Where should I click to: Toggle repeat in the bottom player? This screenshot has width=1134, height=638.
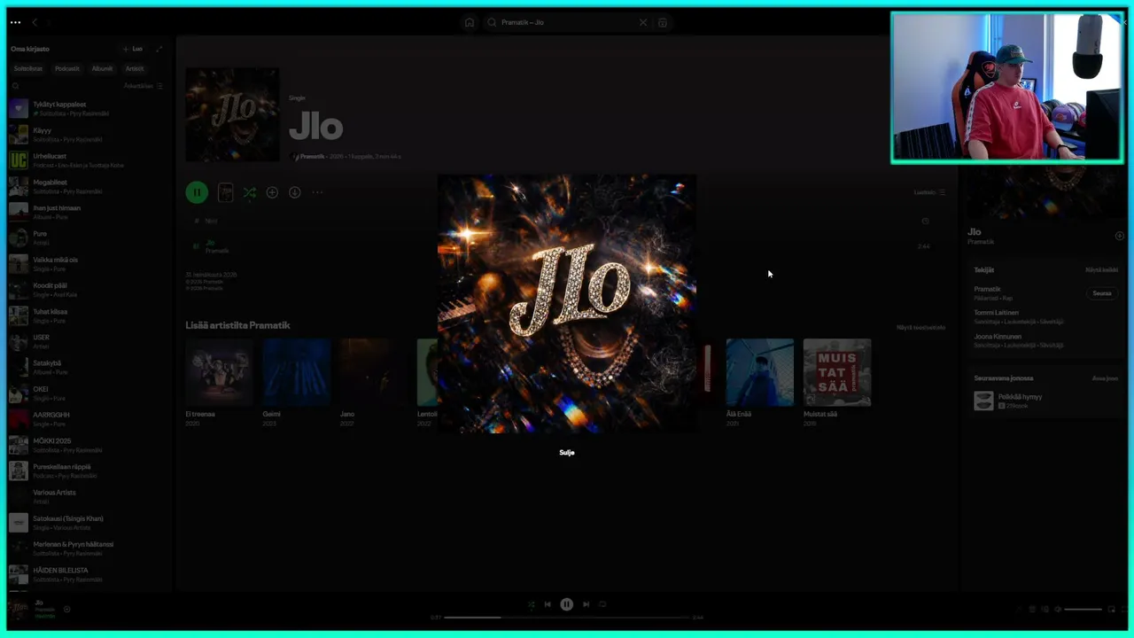click(x=602, y=604)
